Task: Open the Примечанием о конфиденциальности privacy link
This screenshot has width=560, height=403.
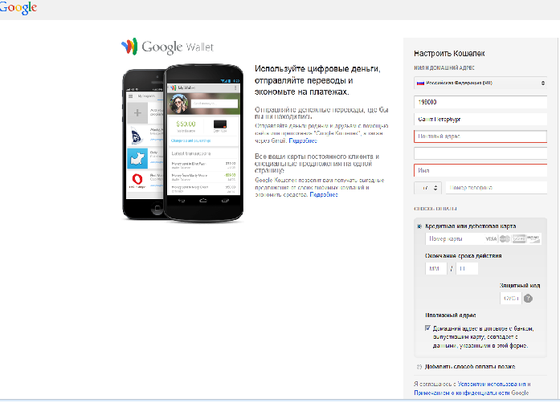Action: coord(462,393)
